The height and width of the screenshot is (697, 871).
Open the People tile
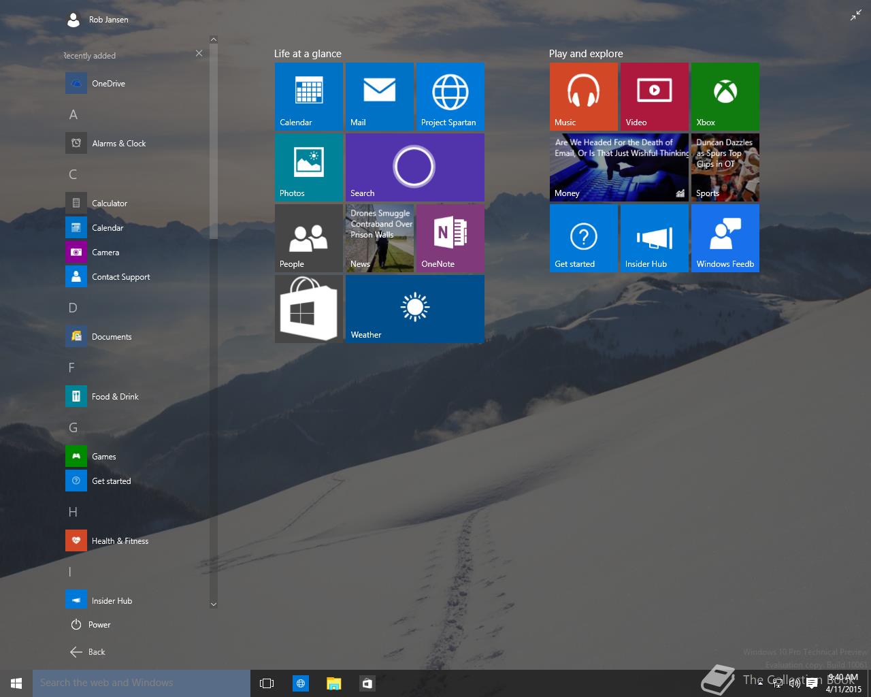pos(309,238)
